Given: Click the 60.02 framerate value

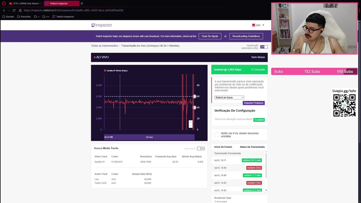Looking at the screenshot, I should click(175, 162).
